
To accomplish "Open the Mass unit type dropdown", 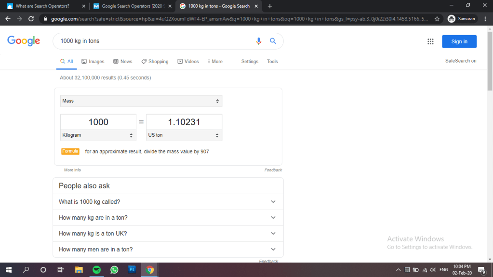I will pyautogui.click(x=141, y=101).
